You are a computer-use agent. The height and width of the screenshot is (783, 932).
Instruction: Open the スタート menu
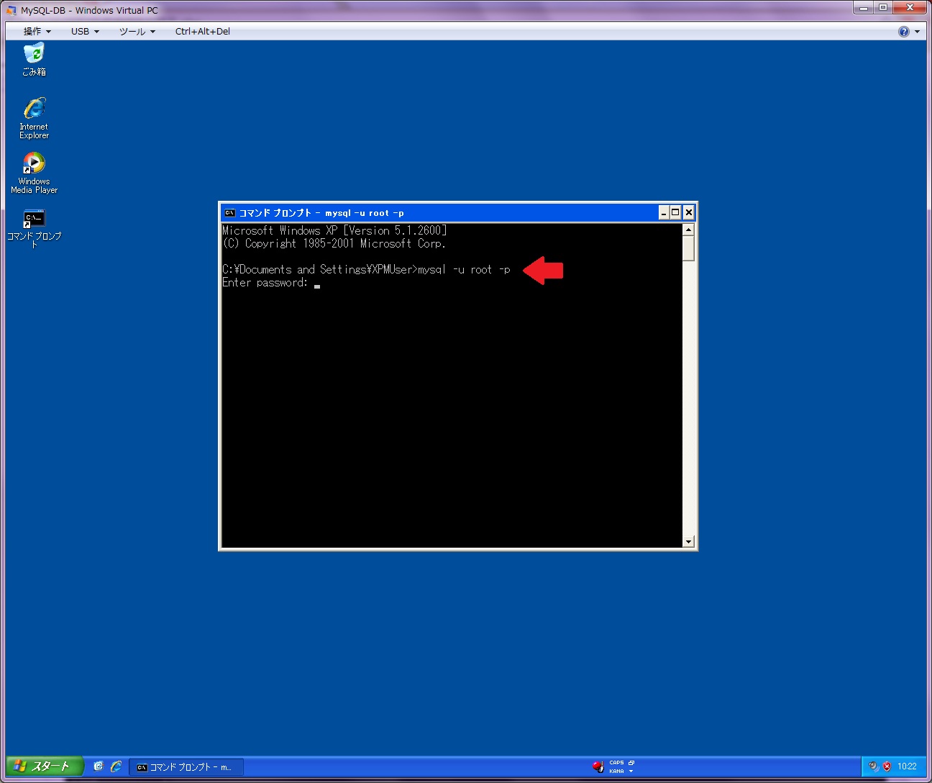(x=45, y=766)
